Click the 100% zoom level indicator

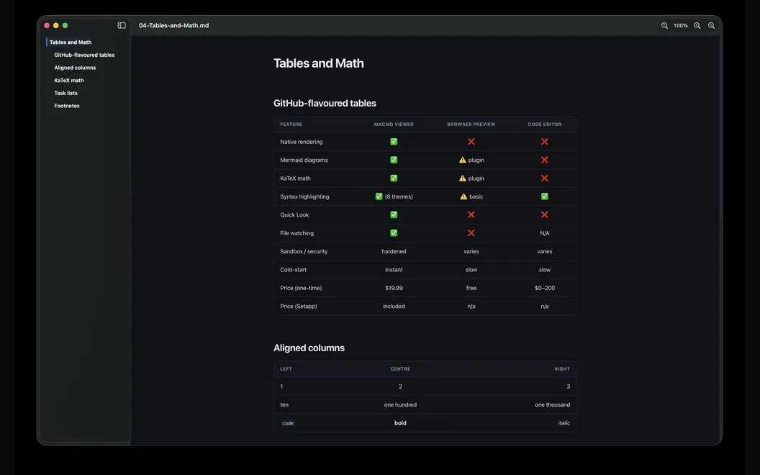point(681,26)
